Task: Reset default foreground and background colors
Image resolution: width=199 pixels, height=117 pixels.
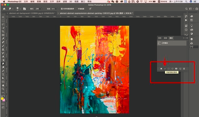Action: 2,96
